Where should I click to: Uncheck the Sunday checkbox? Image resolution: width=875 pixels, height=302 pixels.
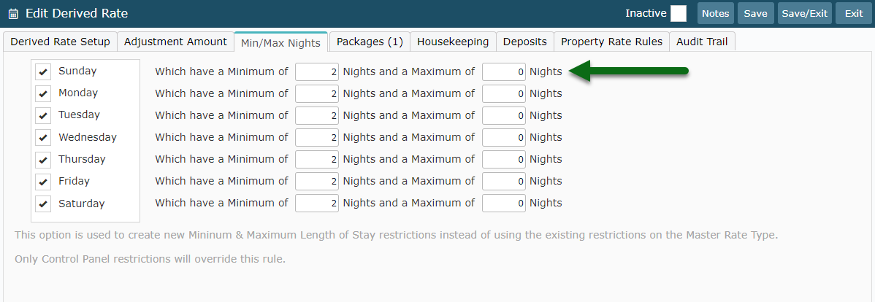coord(43,71)
